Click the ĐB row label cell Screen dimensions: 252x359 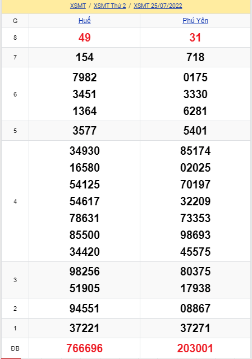coord(15,348)
